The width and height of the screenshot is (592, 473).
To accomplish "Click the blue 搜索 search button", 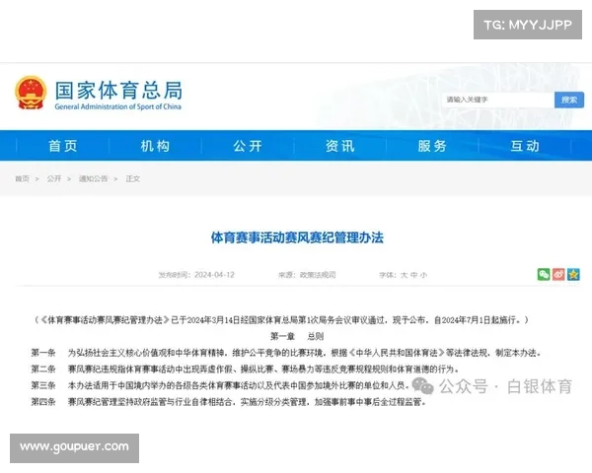I will tap(569, 100).
